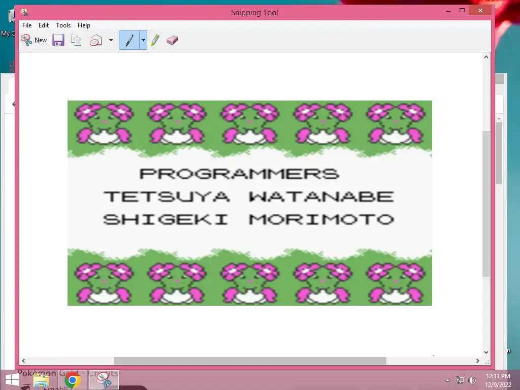The height and width of the screenshot is (390, 520).
Task: Save the snip with floppy disk icon
Action: click(58, 40)
